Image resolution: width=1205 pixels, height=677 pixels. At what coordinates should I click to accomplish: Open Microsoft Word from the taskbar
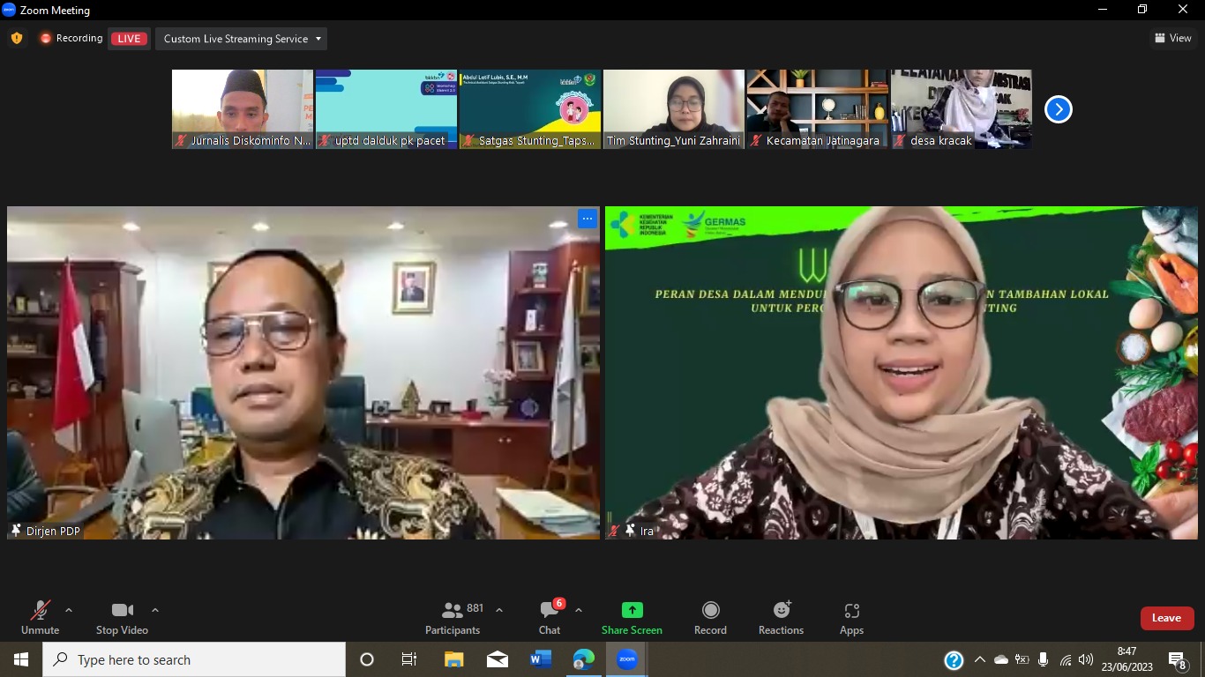(541, 659)
